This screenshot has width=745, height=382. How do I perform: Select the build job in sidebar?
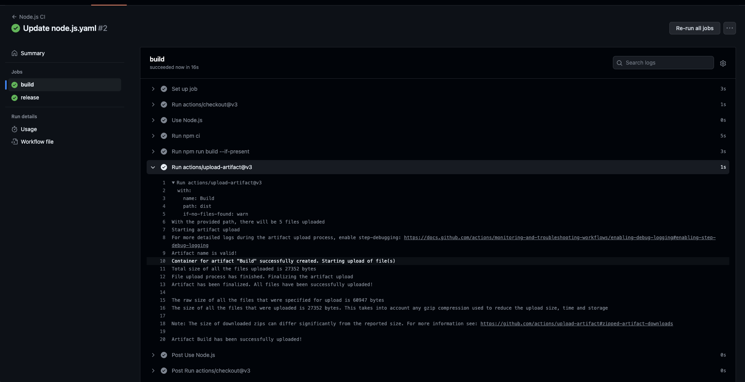click(x=27, y=85)
